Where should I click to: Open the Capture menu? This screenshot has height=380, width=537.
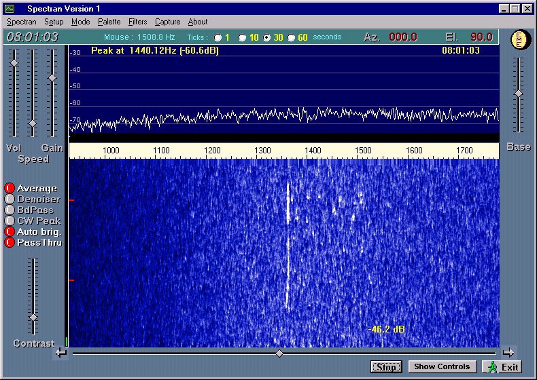[x=167, y=22]
